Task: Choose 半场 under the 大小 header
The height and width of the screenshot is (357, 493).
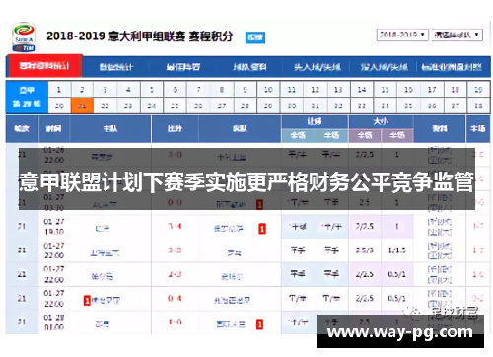Action: tap(397, 135)
